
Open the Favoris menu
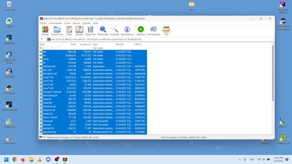point(76,23)
